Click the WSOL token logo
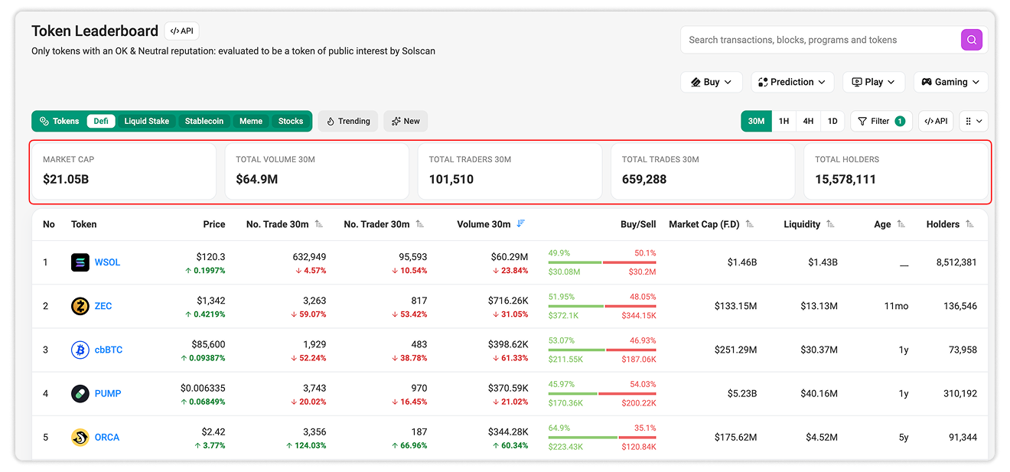 pos(80,262)
